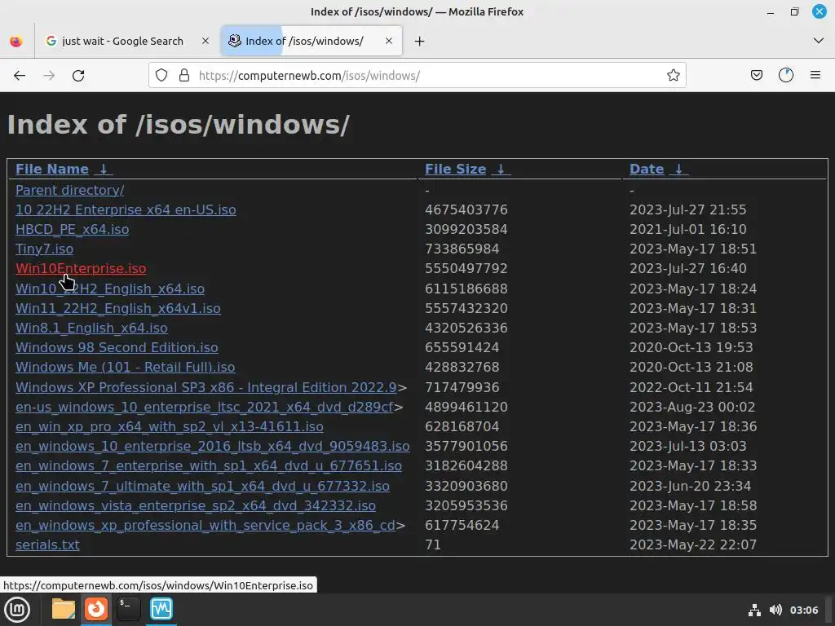
Task: Download en_windows_7_ultimate_with_sp1 iso
Action: coord(202,487)
